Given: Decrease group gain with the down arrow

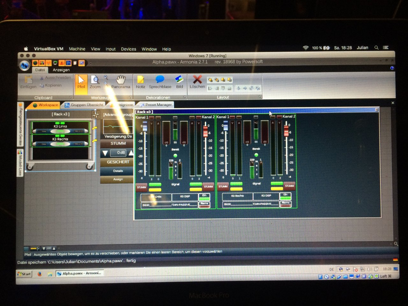Looking at the screenshot, I should coord(105,153).
